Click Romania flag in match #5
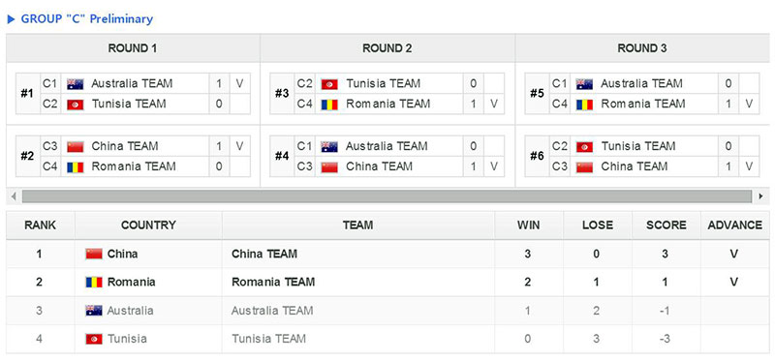The width and height of the screenshot is (775, 361). coord(584,105)
